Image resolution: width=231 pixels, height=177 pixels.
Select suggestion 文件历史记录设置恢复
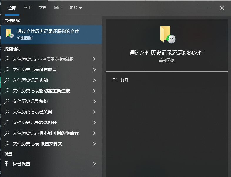pos(51,70)
